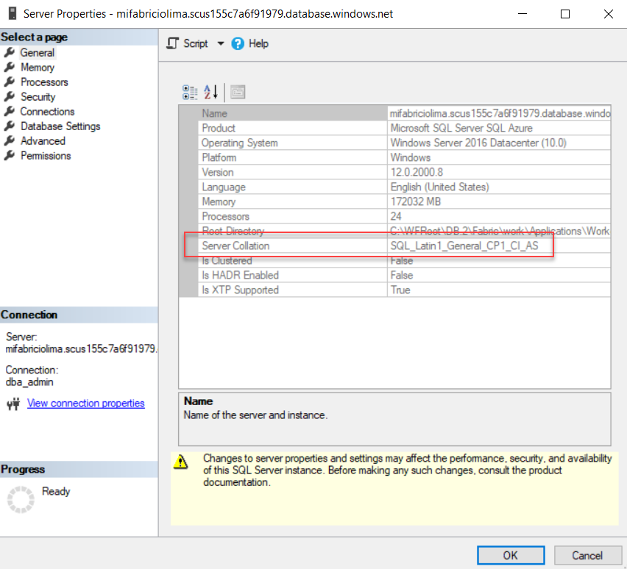
Task: Select the Server Collation property row
Action: click(235, 246)
